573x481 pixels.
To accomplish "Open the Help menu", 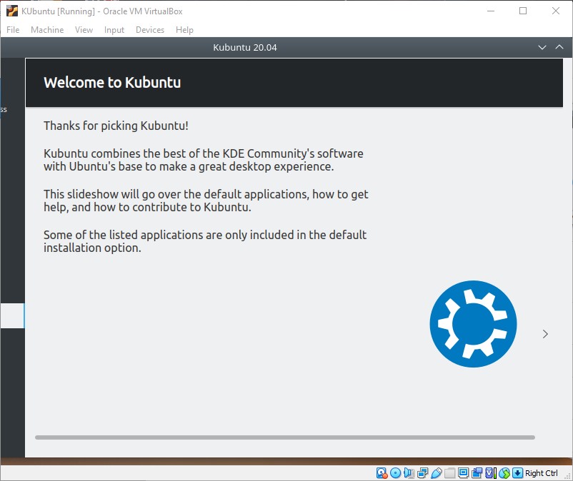I will (x=184, y=30).
